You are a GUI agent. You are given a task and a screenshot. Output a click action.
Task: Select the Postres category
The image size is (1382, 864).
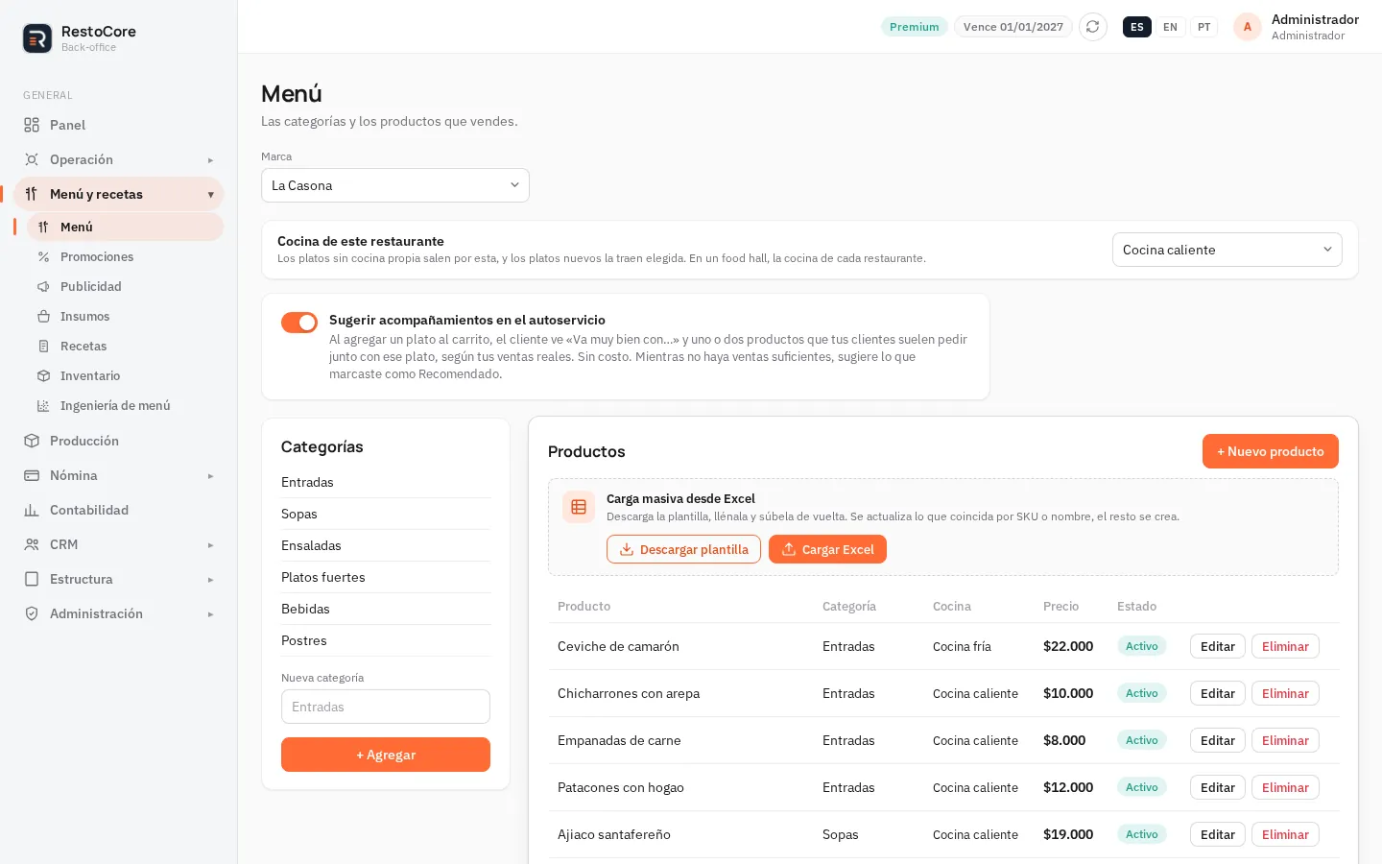click(386, 640)
